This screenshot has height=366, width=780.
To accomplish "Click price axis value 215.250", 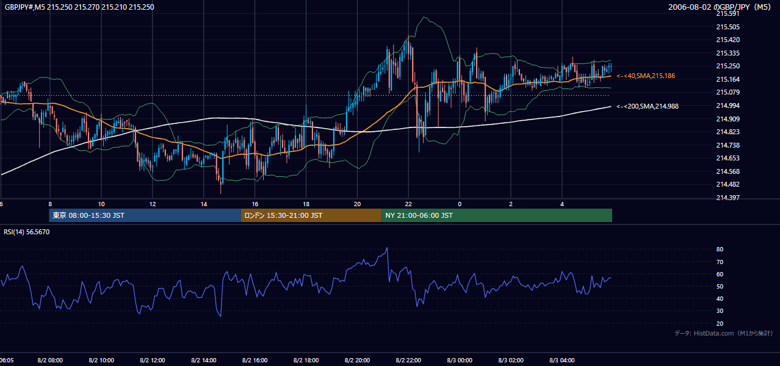I will coord(728,66).
